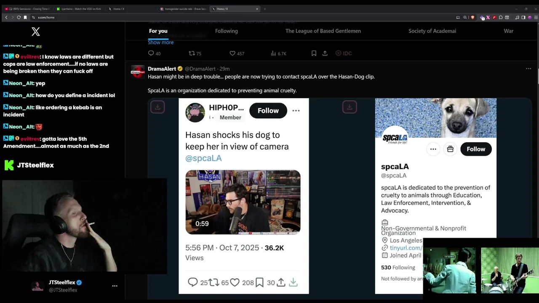
Task: Download the left embedded image
Action: tap(157, 107)
